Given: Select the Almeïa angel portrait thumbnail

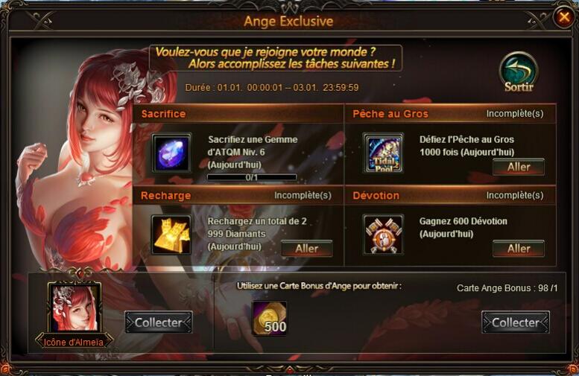Looking at the screenshot, I should [x=75, y=308].
